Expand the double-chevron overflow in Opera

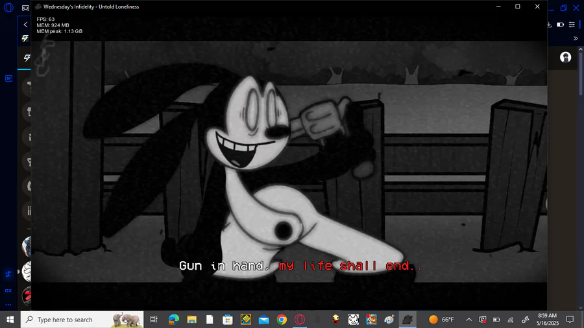click(576, 38)
